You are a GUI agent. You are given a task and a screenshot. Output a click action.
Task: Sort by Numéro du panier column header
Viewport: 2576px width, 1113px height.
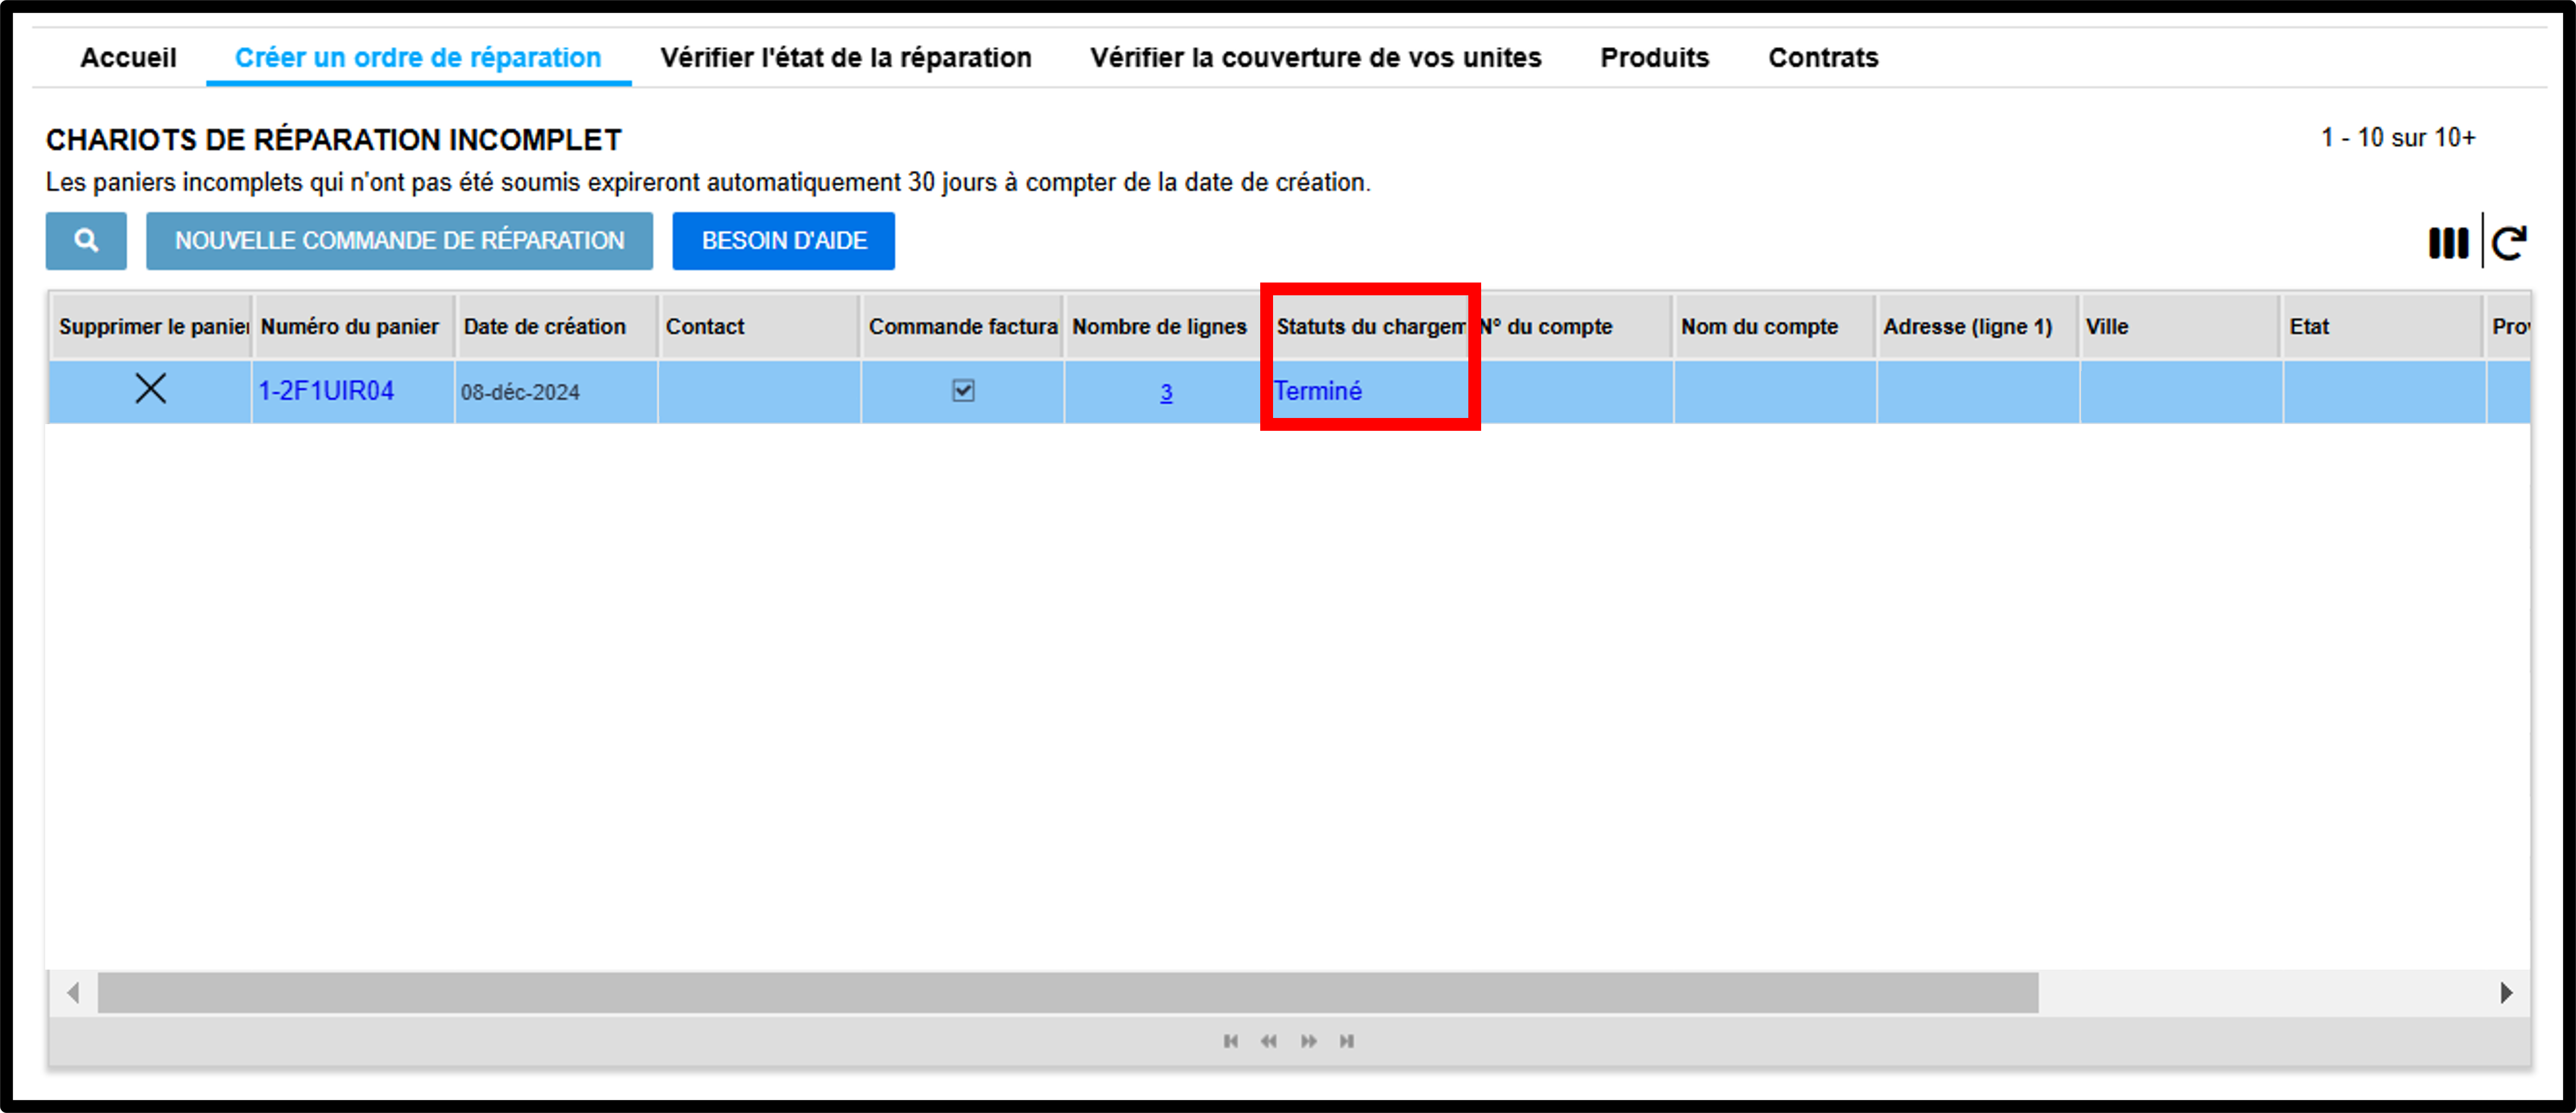pos(354,327)
